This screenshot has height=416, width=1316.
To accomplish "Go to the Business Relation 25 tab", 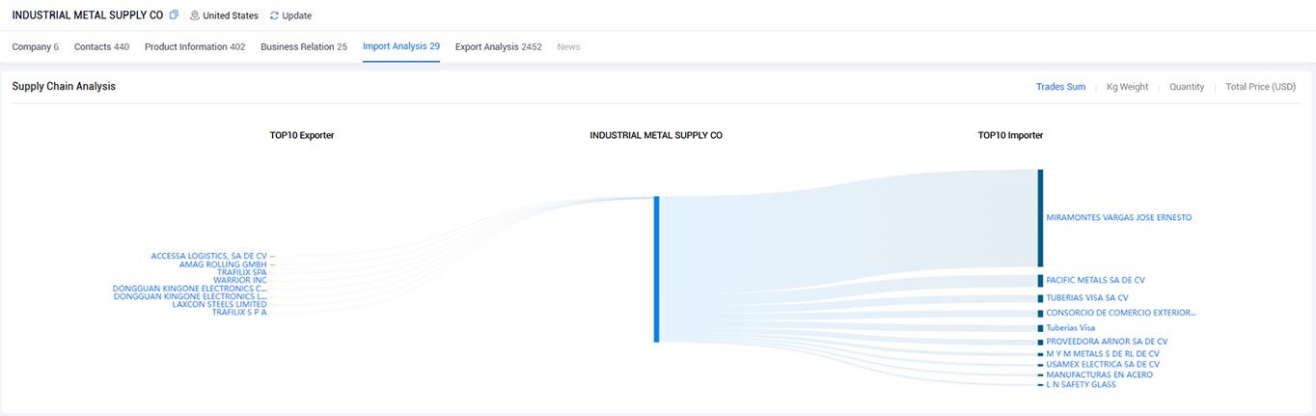I will 304,46.
